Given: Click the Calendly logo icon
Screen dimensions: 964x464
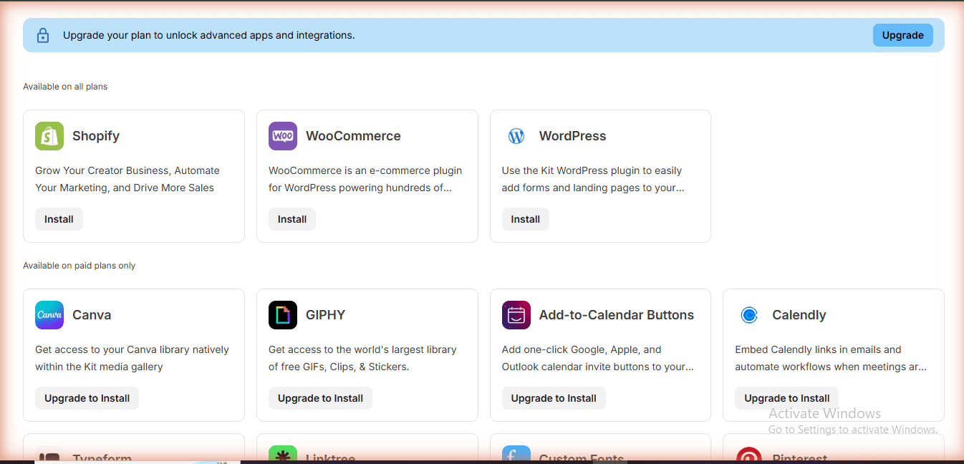Looking at the screenshot, I should tap(749, 315).
